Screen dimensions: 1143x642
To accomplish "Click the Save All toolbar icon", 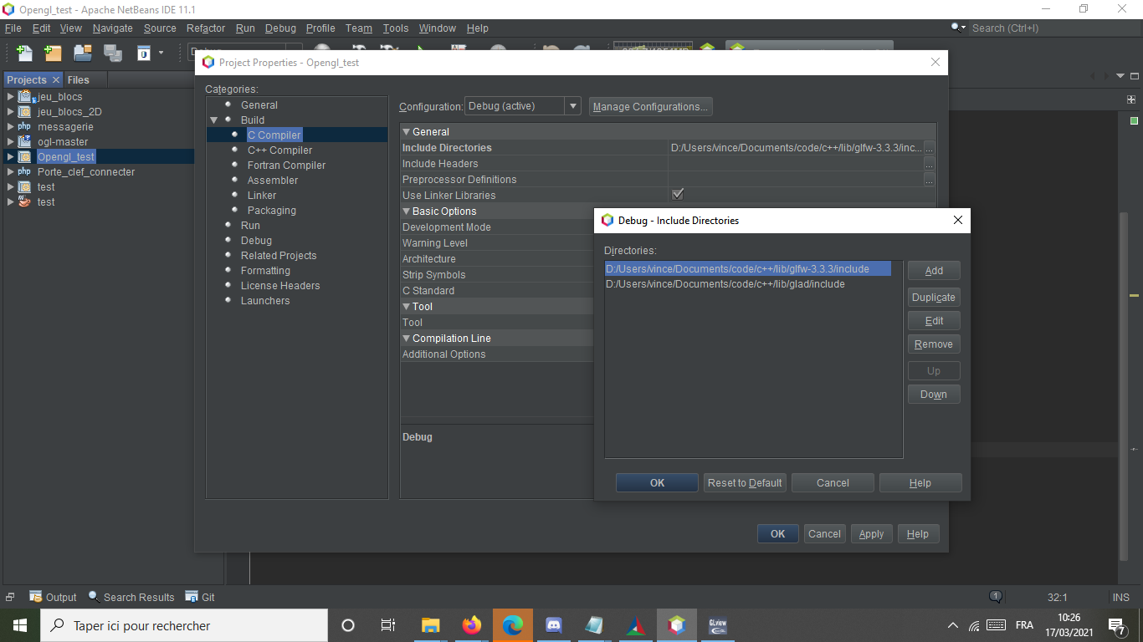I will click(x=112, y=53).
